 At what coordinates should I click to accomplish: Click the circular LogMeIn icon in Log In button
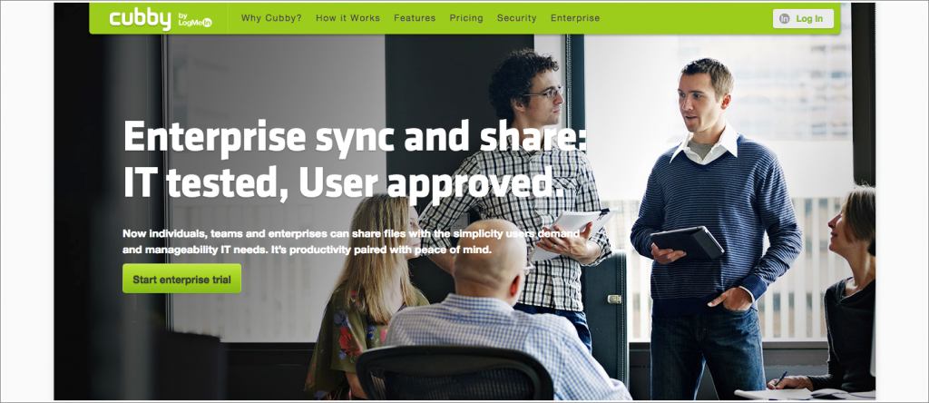click(x=785, y=18)
